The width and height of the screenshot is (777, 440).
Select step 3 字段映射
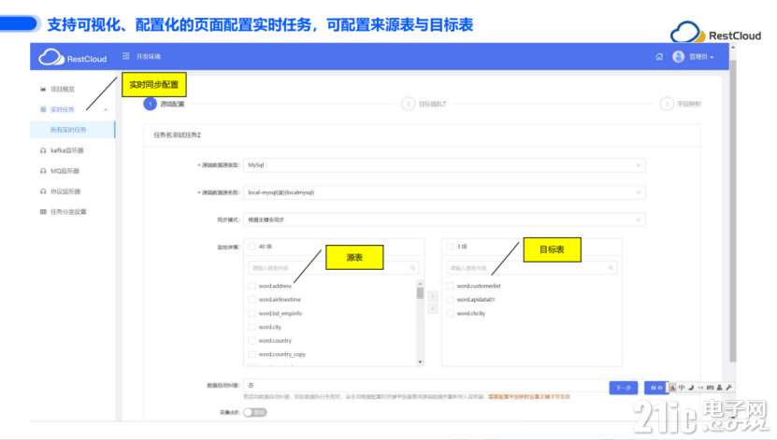click(x=681, y=104)
